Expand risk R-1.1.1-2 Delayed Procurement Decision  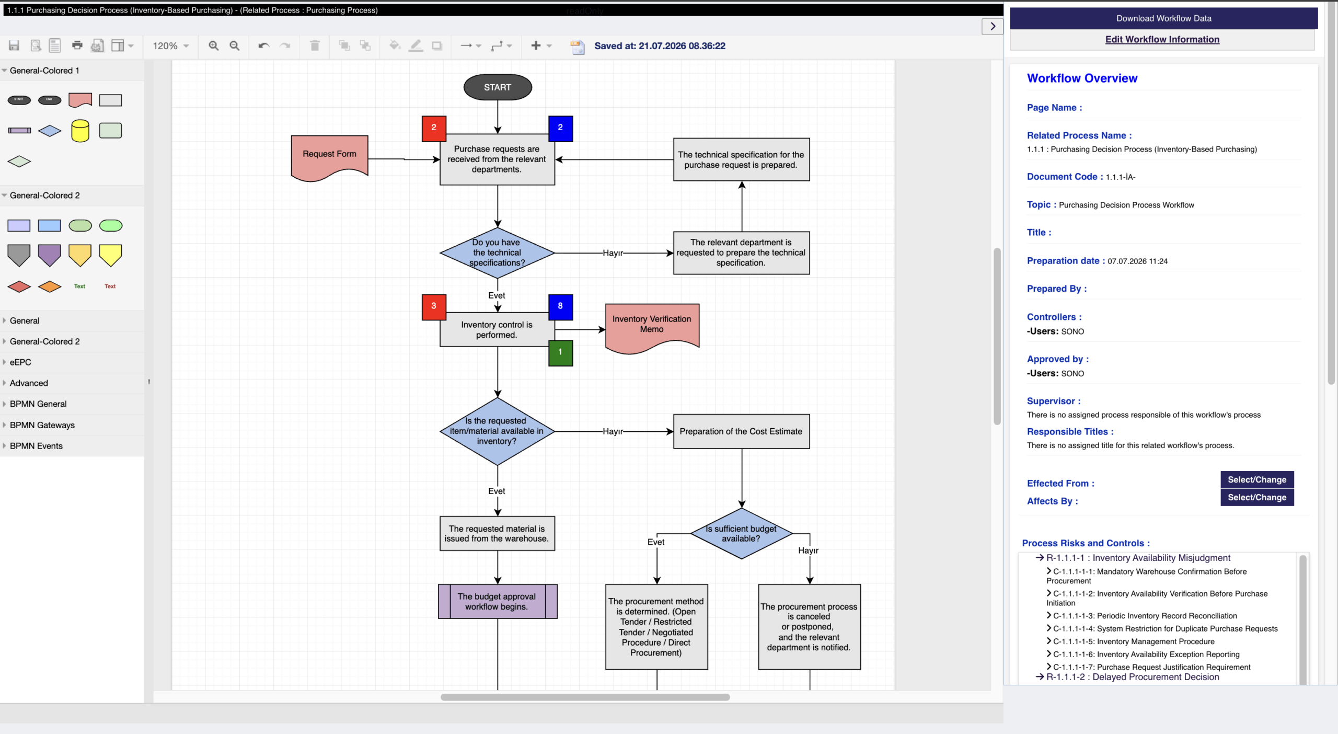coord(1127,678)
